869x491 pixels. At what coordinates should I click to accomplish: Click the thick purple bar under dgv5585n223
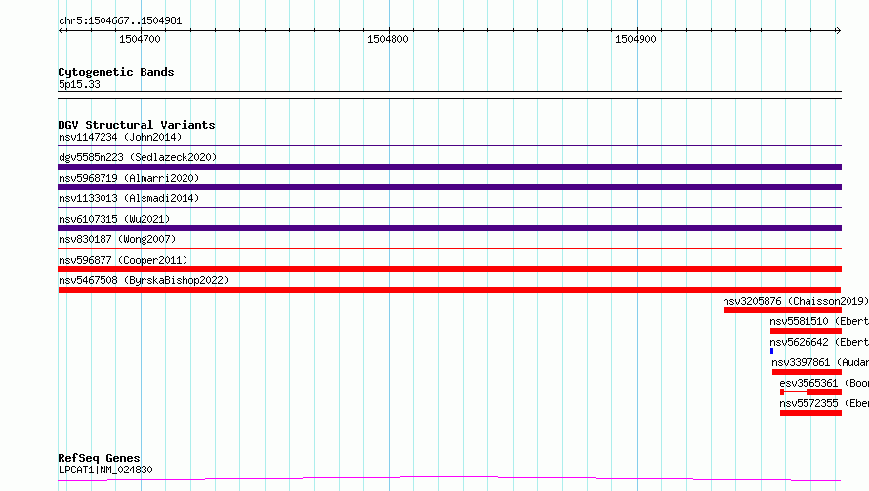pos(449,167)
